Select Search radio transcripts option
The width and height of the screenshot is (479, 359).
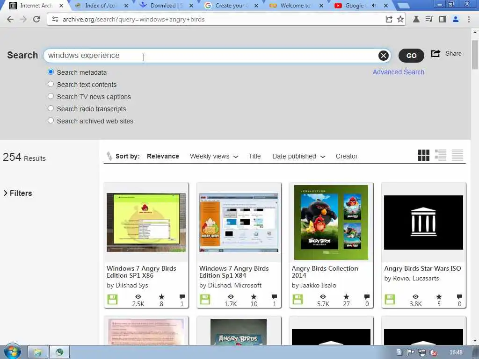51,108
